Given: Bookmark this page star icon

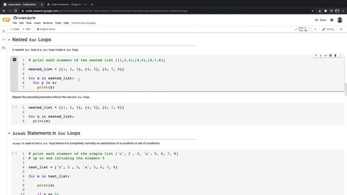Looking at the screenshot, I should click(312, 11).
